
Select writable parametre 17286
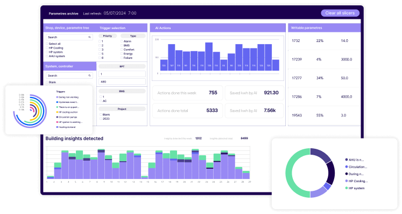click(x=297, y=96)
